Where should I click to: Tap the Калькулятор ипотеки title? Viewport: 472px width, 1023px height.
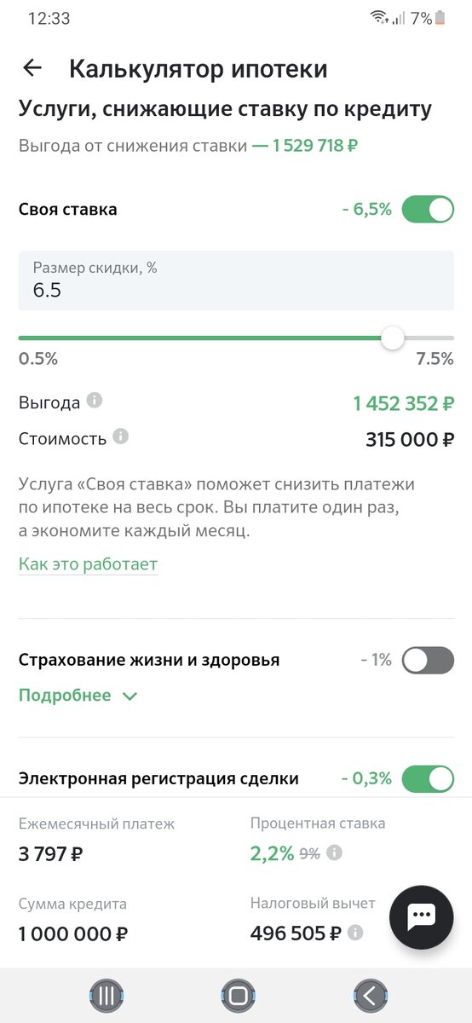coord(198,69)
